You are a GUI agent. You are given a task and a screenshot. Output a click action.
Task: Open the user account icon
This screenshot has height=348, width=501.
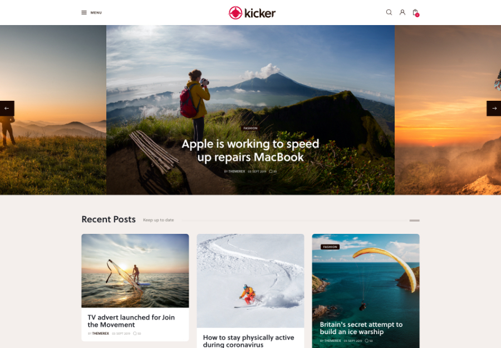pos(402,12)
